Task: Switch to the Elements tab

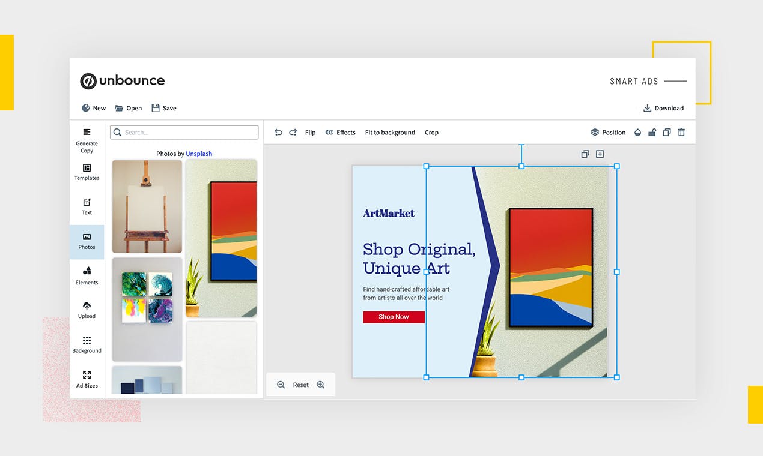Action: click(x=87, y=275)
